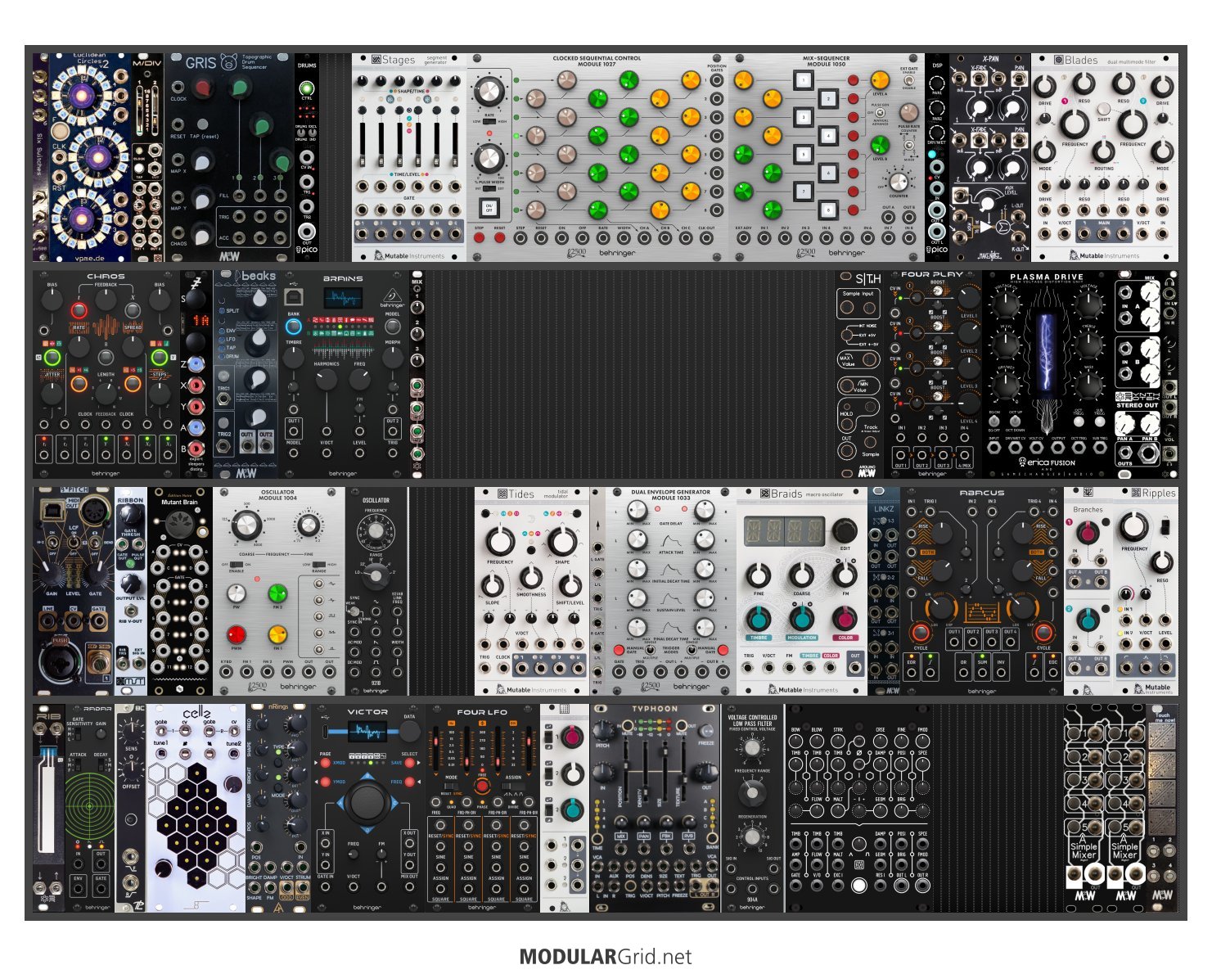1212x974 pixels.
Task: Click the Braids LED display
Action: pyautogui.click(x=784, y=531)
